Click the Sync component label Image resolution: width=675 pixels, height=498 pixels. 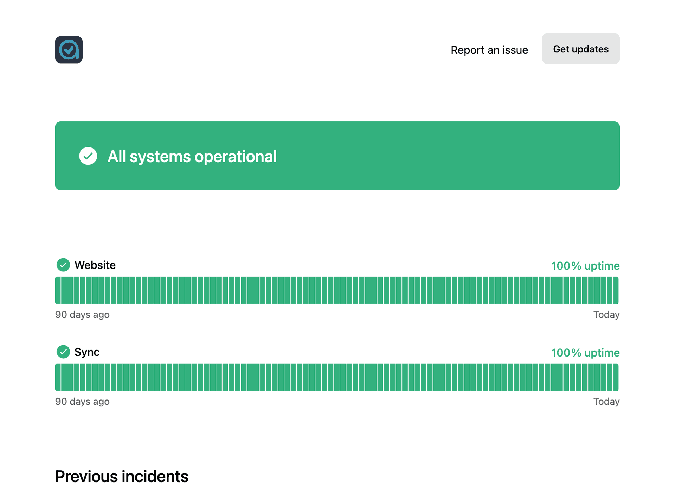coord(87,352)
